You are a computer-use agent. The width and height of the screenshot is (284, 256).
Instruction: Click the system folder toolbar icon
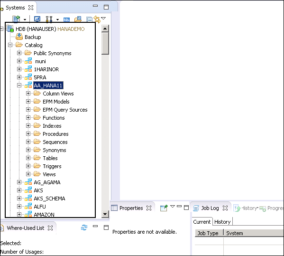coord(78,19)
